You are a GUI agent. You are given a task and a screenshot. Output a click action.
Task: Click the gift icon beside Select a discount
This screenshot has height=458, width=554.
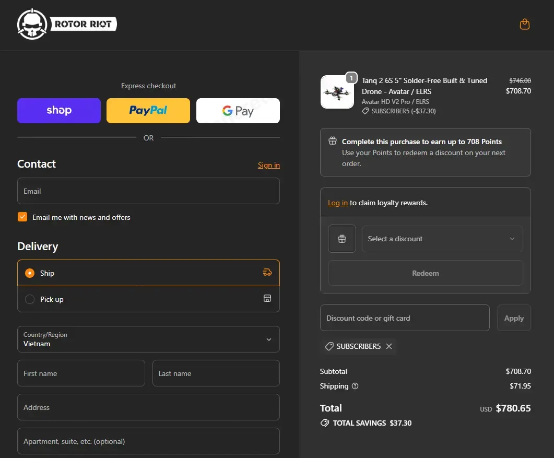tap(341, 239)
